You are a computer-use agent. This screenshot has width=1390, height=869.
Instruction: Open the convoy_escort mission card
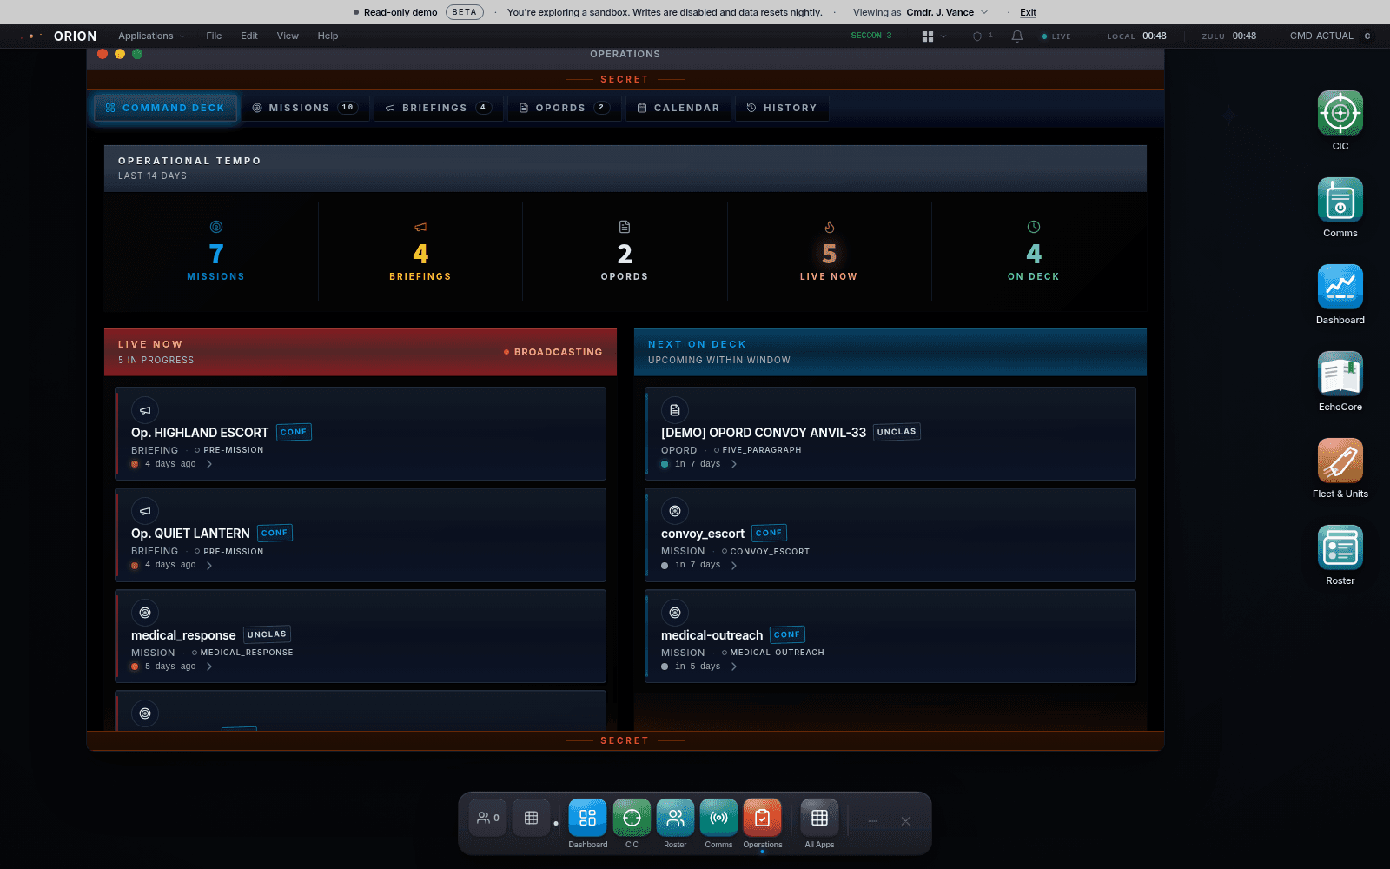890,535
